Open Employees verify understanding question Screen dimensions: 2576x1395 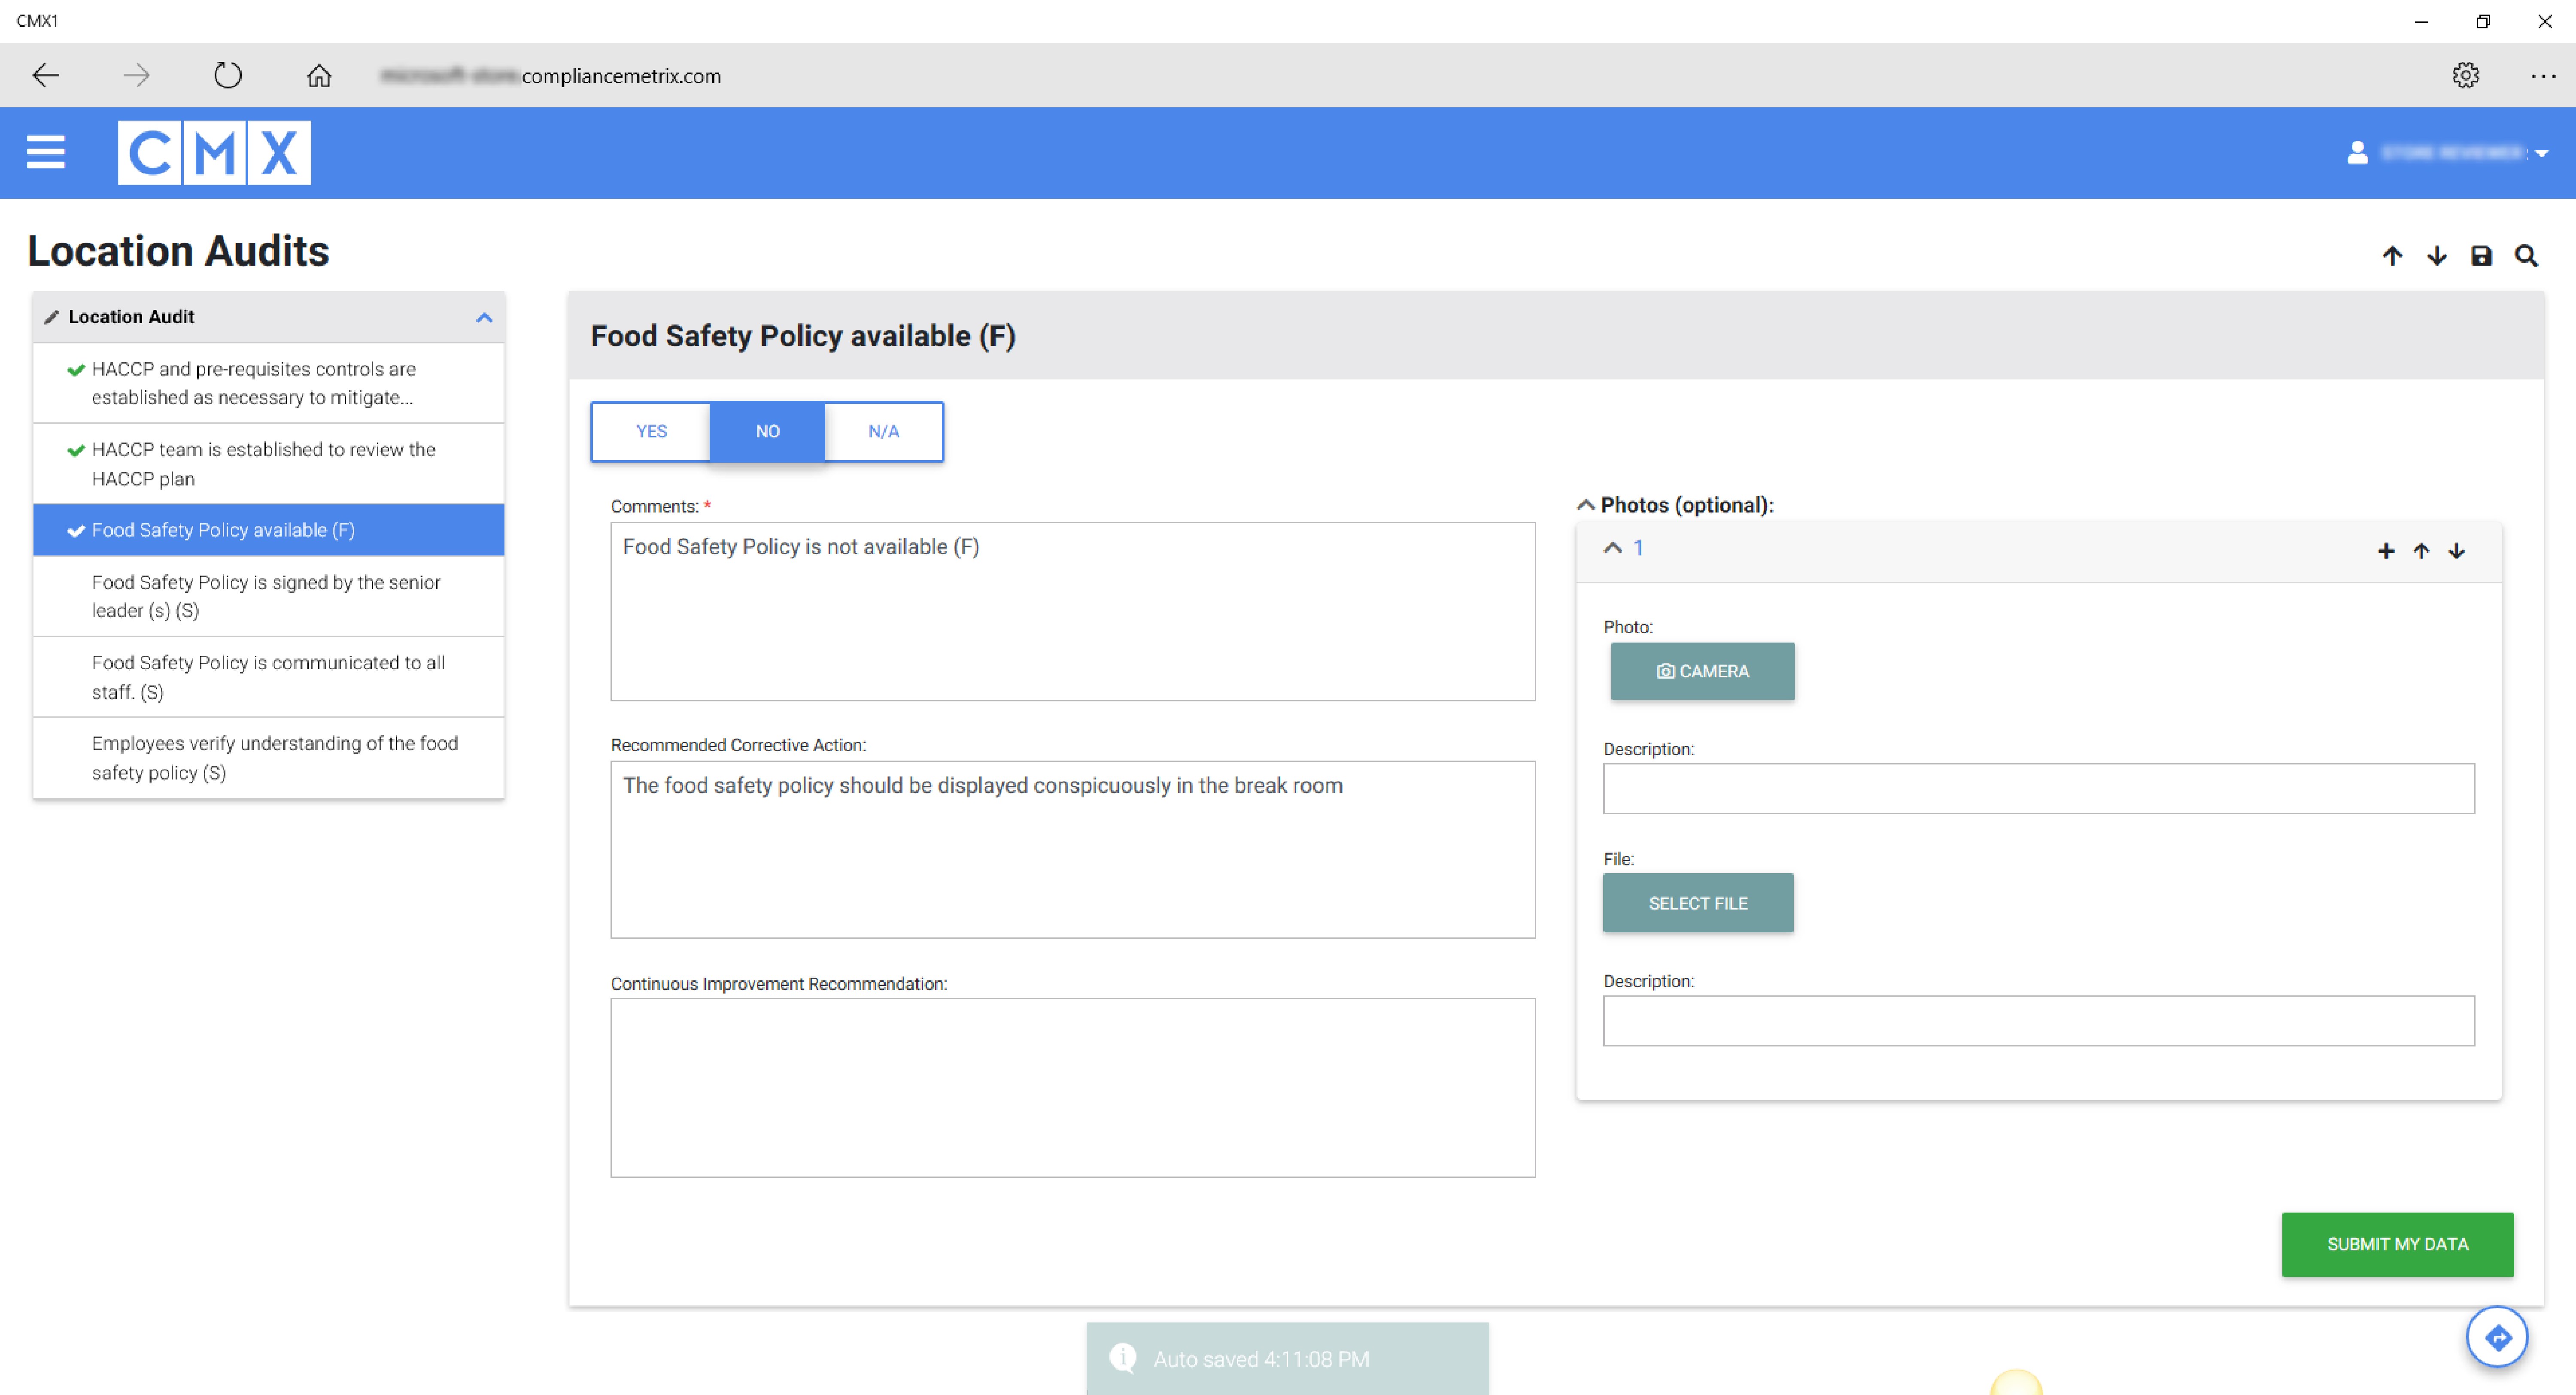tap(268, 758)
